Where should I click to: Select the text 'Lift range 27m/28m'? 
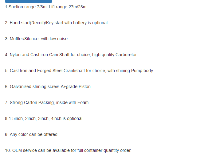(68, 7)
